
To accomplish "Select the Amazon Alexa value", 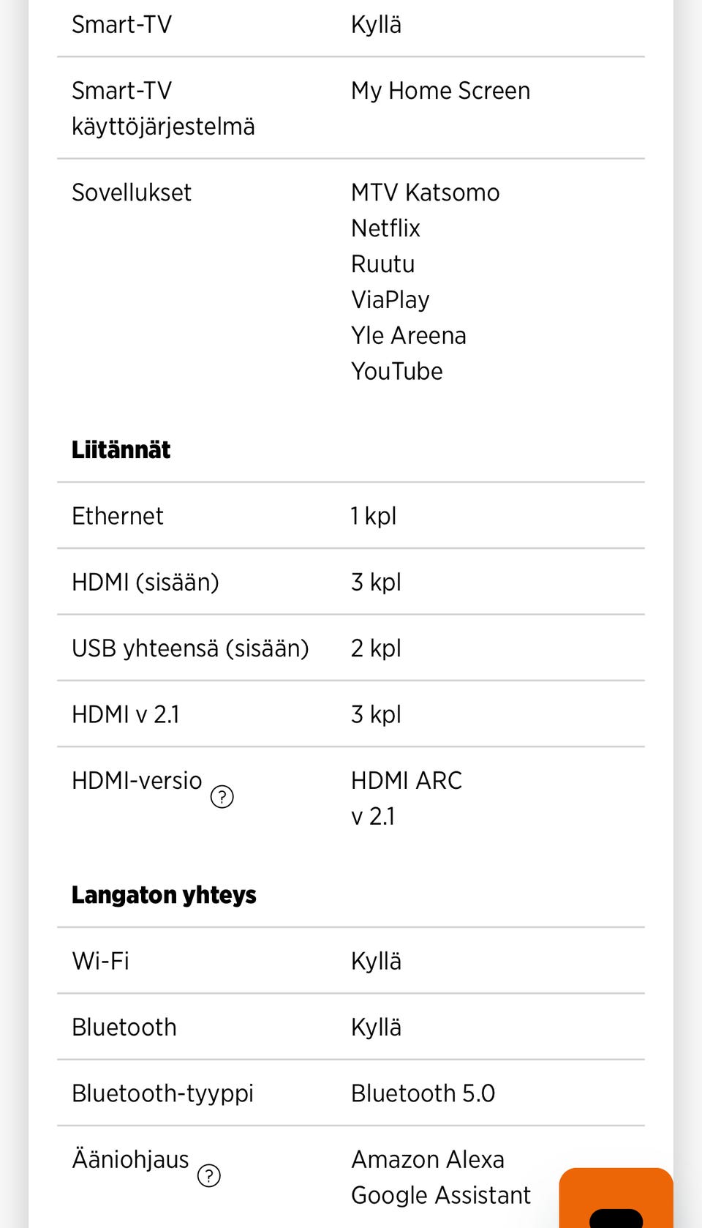I will click(427, 1159).
